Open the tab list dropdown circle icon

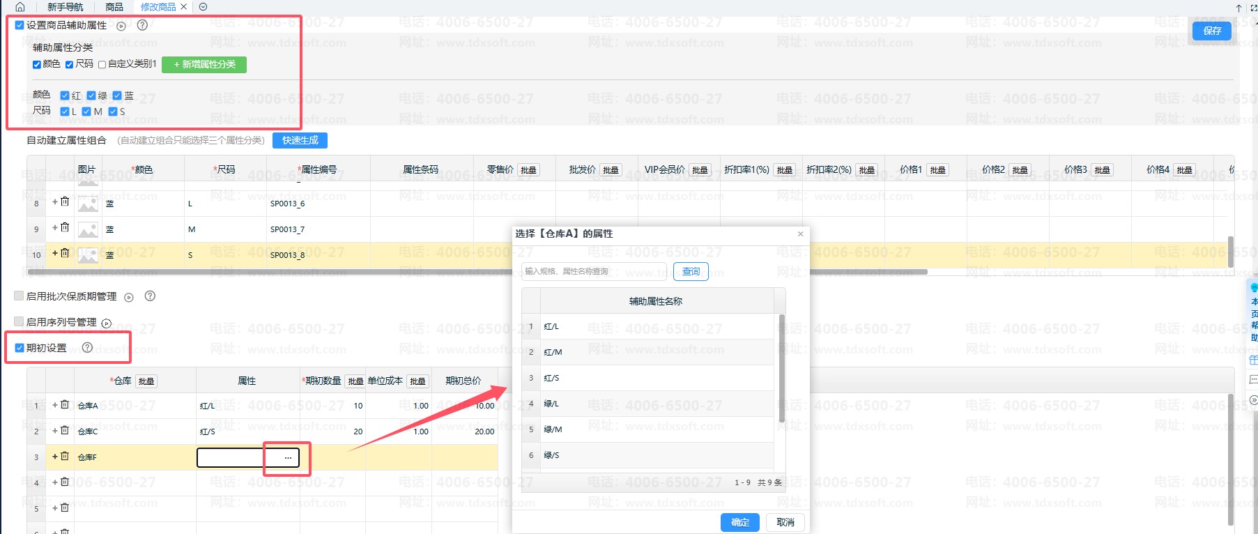pyautogui.click(x=203, y=7)
